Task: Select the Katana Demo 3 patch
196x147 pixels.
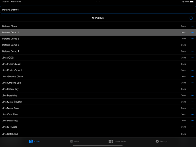Action: point(98,45)
